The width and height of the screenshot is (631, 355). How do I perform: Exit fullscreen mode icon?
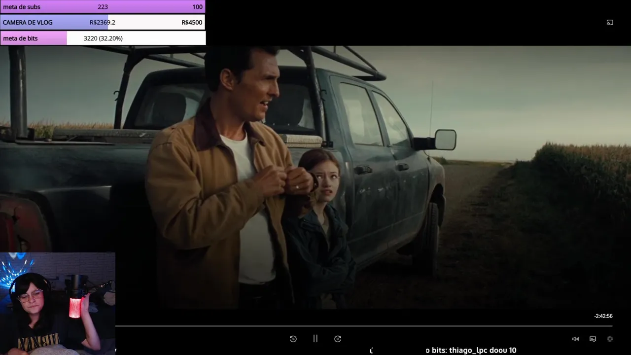pyautogui.click(x=610, y=339)
